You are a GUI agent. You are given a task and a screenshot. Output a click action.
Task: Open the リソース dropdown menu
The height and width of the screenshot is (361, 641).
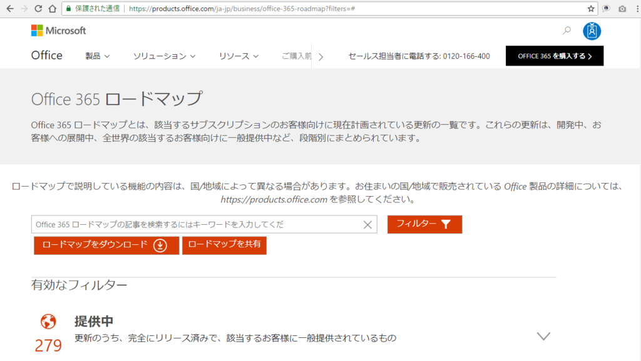tap(238, 56)
